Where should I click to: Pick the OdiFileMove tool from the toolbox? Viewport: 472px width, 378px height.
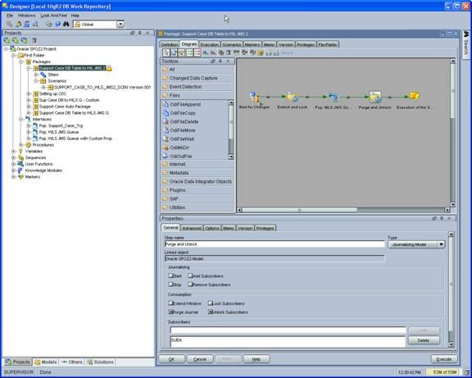click(x=179, y=130)
